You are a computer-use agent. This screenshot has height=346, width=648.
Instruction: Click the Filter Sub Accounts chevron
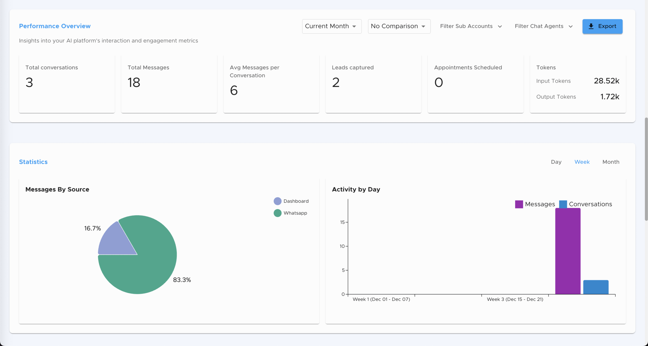(500, 27)
